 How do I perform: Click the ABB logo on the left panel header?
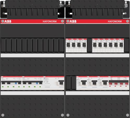(x=8, y=21)
